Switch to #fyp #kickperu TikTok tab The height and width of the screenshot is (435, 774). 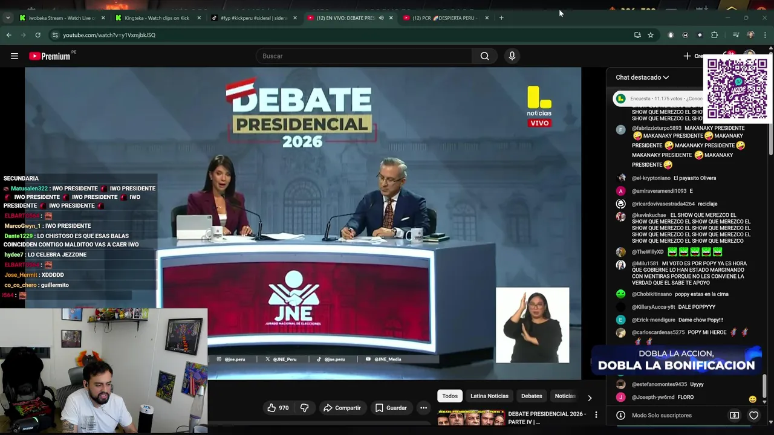click(253, 18)
